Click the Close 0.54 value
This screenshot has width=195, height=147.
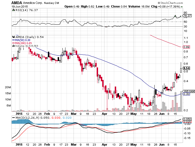coord(119,6)
